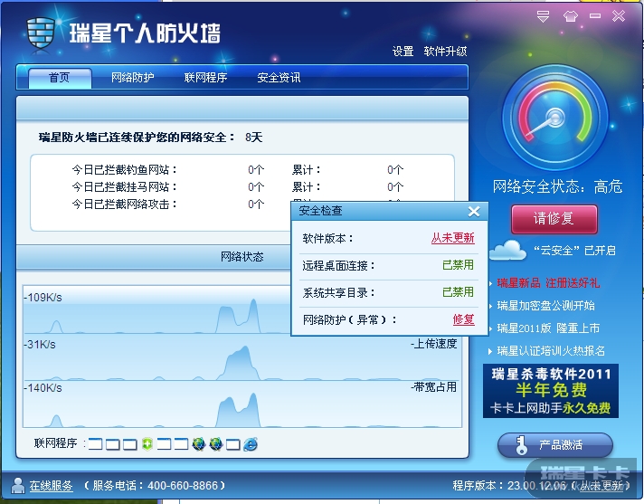Click the -140K/s bandwidth usage graph
The height and width of the screenshot is (504, 644).
point(242,404)
